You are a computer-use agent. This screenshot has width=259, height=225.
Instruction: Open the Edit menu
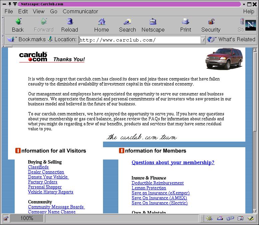[23, 11]
